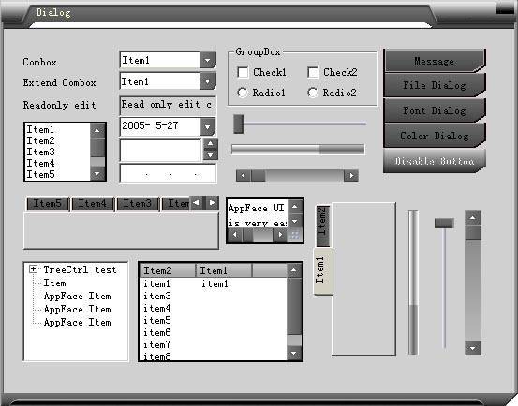Click the horizontal progress bar
Image resolution: width=518 pixels, height=406 pixels.
click(x=298, y=149)
